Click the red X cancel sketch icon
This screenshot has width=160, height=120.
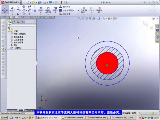point(151,28)
